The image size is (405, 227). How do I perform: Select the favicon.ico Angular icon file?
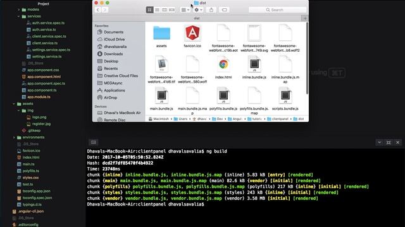pos(192,33)
